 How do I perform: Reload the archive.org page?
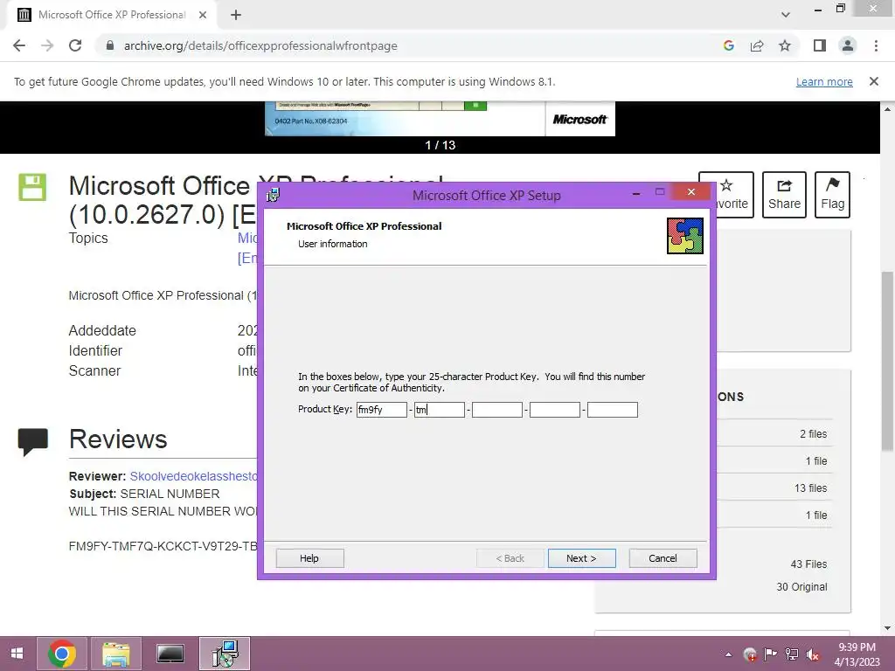click(x=75, y=45)
